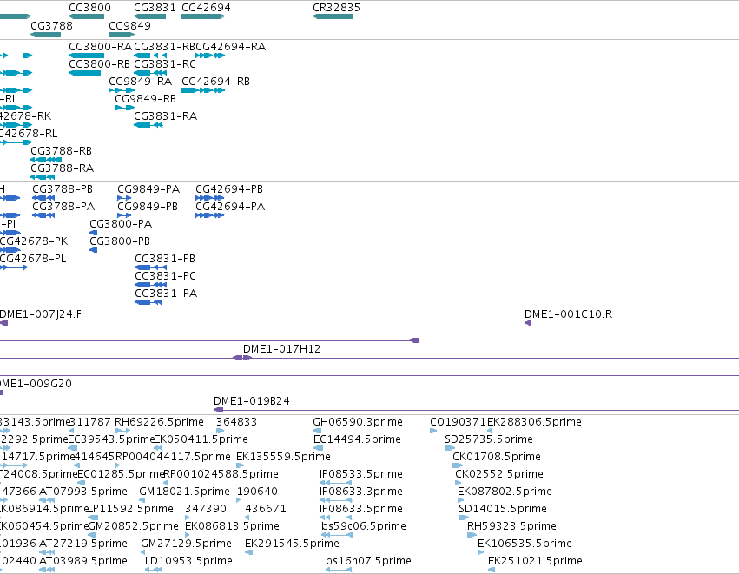
Task: Open protein CG3800-PB
Action: pyautogui.click(x=93, y=250)
